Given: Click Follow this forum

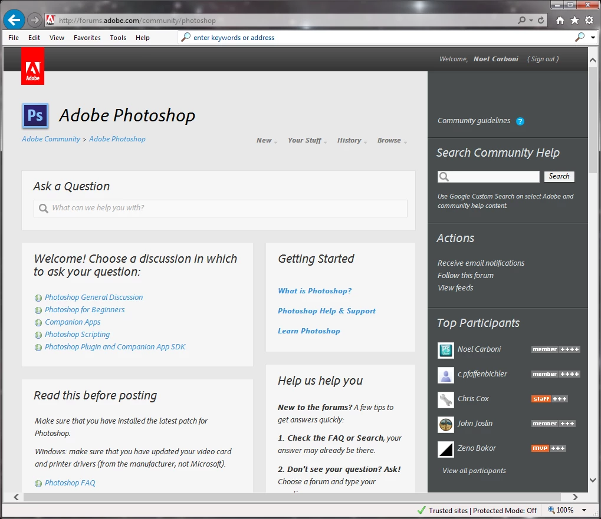Looking at the screenshot, I should (x=466, y=276).
